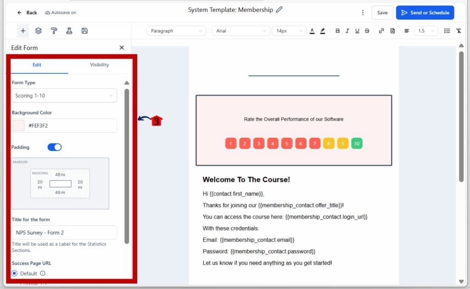This screenshot has width=470, height=289.
Task: Switch to the Visibility tab
Action: coord(100,65)
